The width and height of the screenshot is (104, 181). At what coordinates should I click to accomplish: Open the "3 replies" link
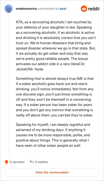(x=41, y=162)
